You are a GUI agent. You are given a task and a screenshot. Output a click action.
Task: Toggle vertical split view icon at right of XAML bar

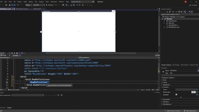point(156,55)
